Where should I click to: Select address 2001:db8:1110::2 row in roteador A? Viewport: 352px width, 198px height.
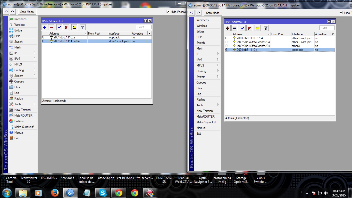point(97,37)
